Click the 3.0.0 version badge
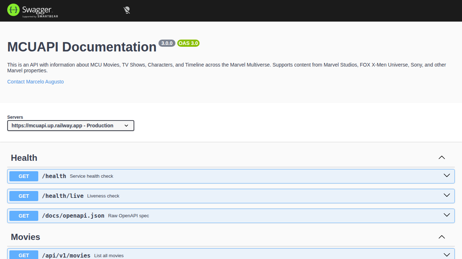Image resolution: width=462 pixels, height=259 pixels. pos(167,43)
